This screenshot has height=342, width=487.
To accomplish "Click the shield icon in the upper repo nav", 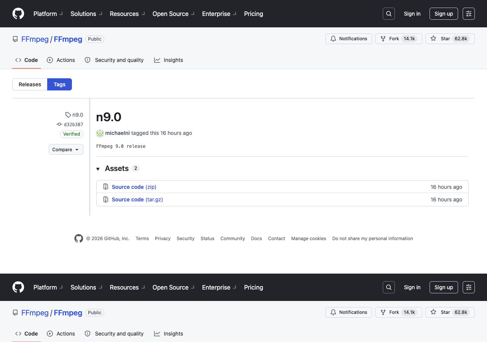I will coord(88,60).
